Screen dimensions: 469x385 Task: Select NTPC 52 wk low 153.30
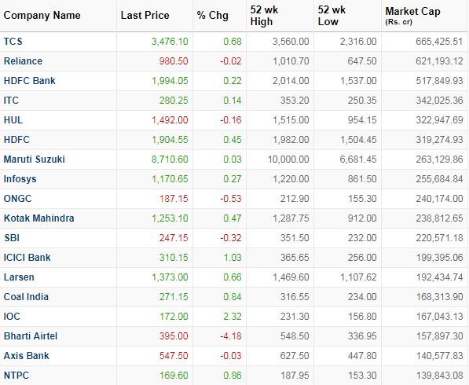pos(362,376)
